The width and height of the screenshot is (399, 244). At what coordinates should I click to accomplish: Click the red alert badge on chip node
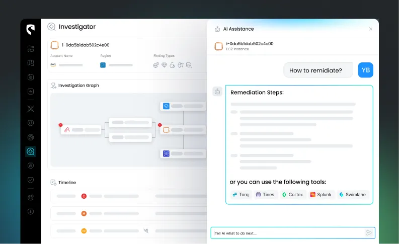[160, 125]
